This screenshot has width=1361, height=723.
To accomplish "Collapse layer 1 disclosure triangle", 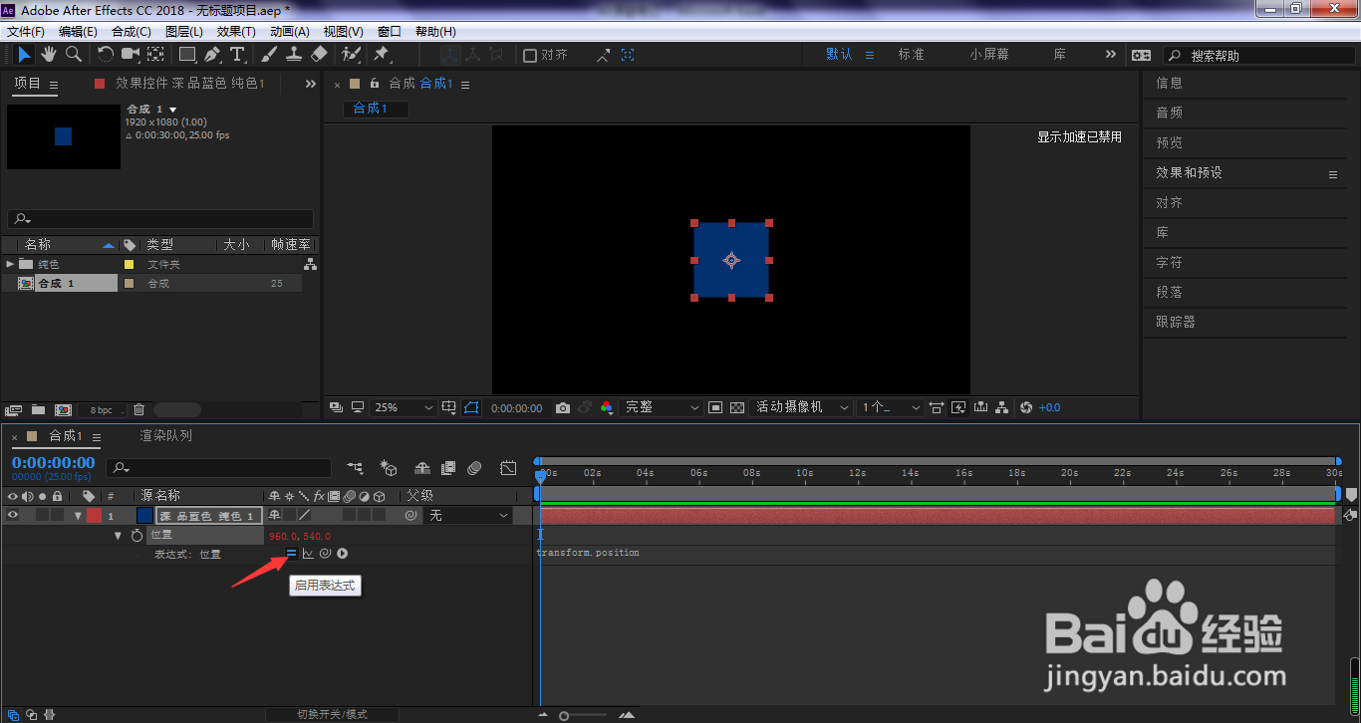I will (x=77, y=515).
